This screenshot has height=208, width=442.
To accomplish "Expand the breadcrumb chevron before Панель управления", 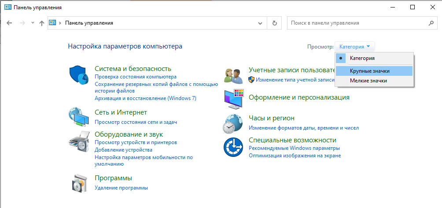I will tap(60, 23).
